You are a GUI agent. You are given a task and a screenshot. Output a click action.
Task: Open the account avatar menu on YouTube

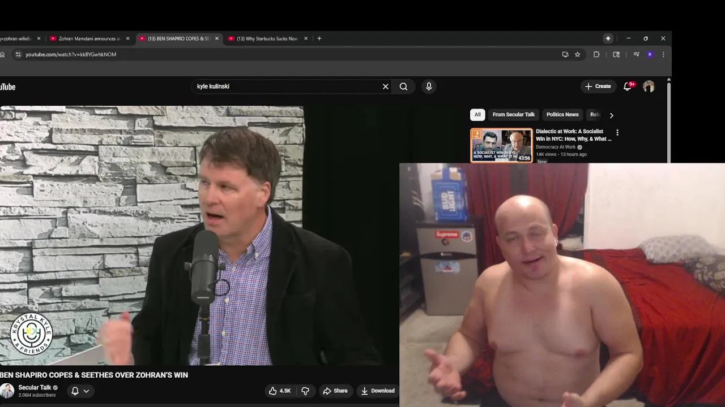click(x=649, y=86)
